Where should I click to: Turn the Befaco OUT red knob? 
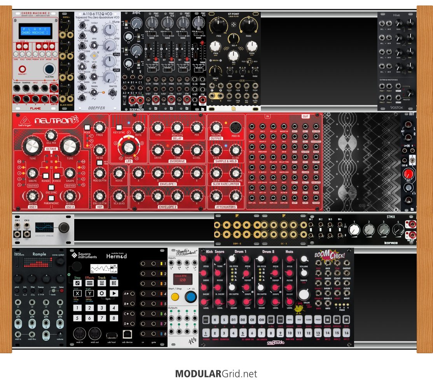[x=408, y=173]
